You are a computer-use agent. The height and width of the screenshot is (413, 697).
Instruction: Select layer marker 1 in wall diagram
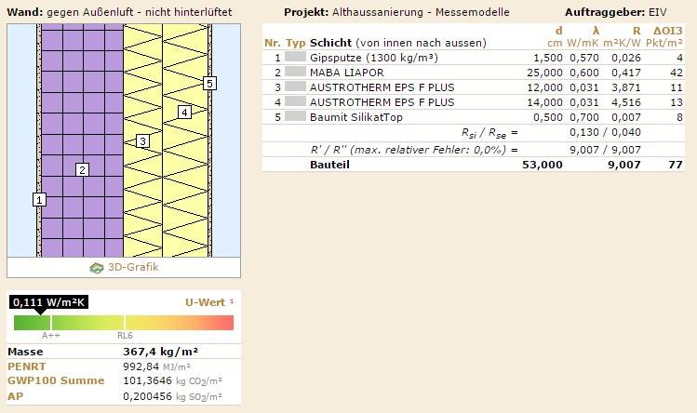[x=40, y=200]
